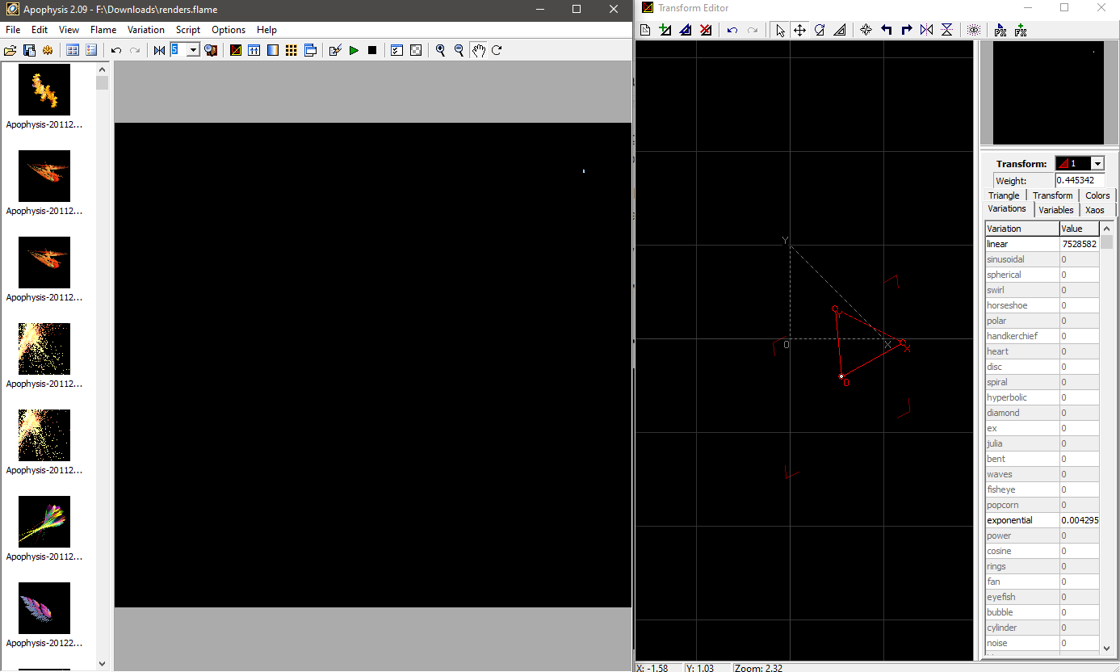
Task: Click the Weight value field
Action: point(1080,181)
